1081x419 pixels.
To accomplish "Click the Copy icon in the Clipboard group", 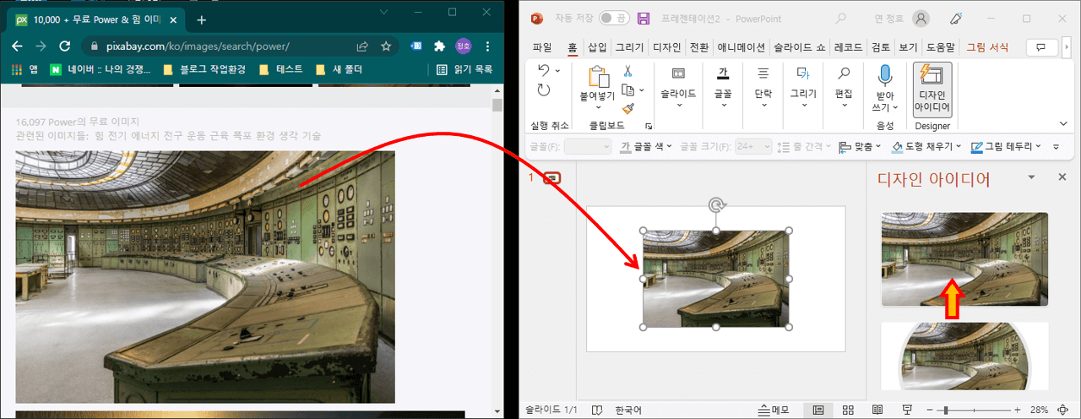I will [x=627, y=90].
